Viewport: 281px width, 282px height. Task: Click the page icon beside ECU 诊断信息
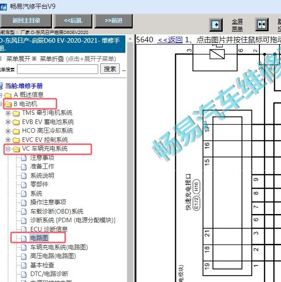(x=24, y=229)
